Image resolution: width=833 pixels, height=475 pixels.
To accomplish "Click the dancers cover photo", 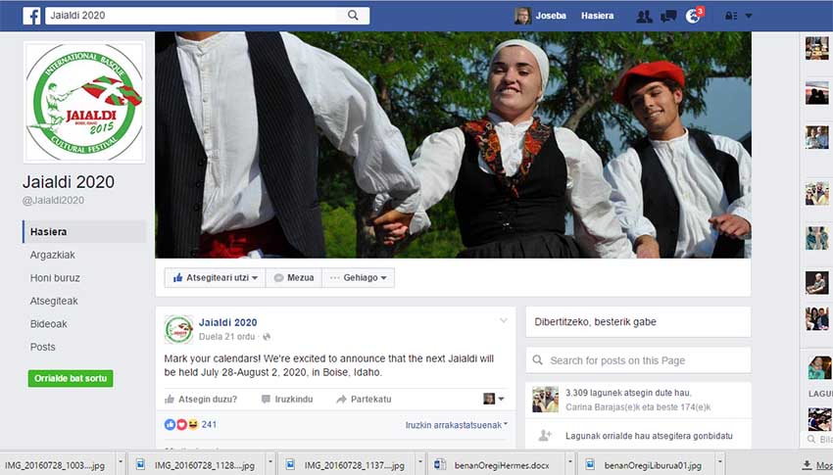I will coord(453,145).
